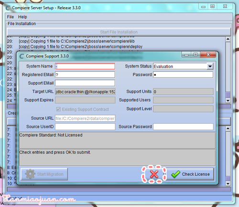The image size is (239, 207).
Task: Click the Supported Users field
Action: tap(183, 100)
